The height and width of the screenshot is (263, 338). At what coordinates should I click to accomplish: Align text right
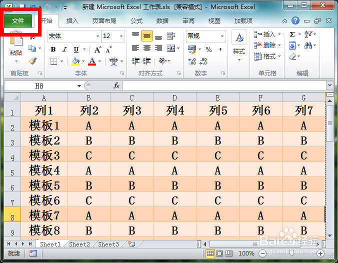point(158,48)
